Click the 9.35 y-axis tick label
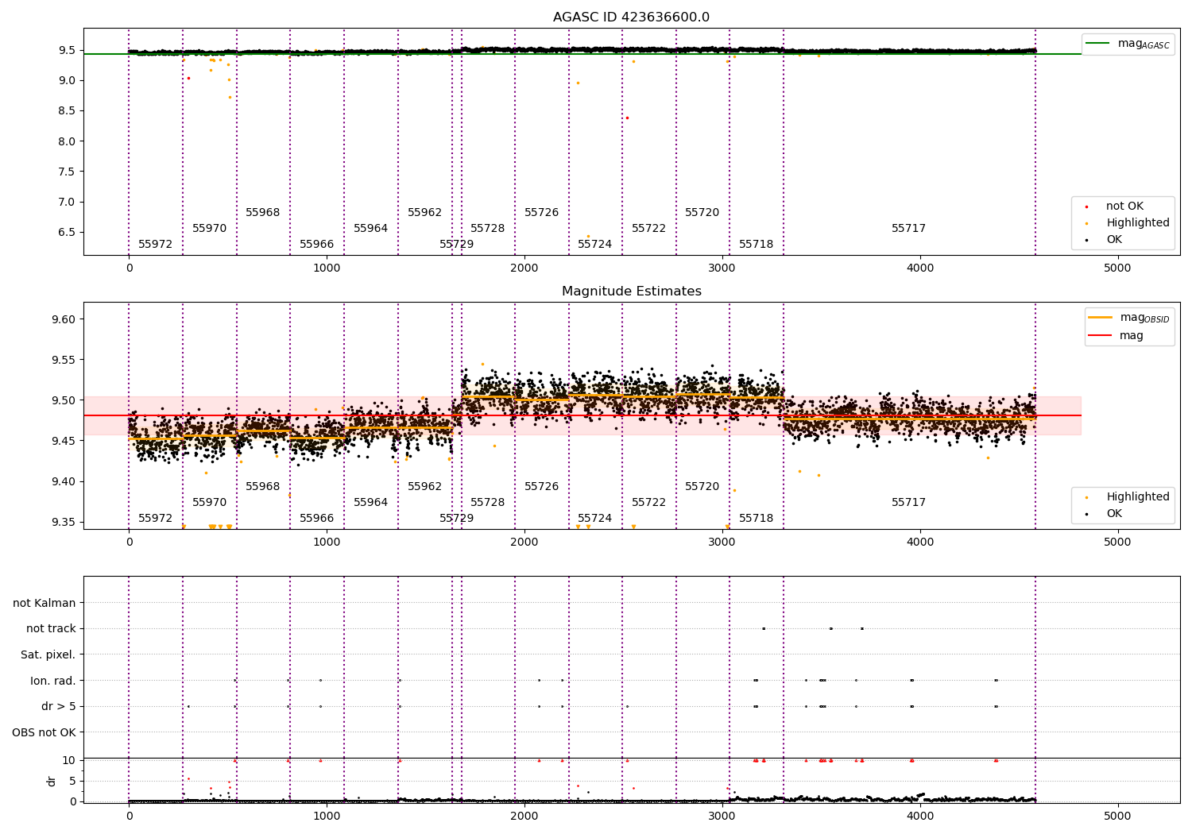 (x=63, y=522)
